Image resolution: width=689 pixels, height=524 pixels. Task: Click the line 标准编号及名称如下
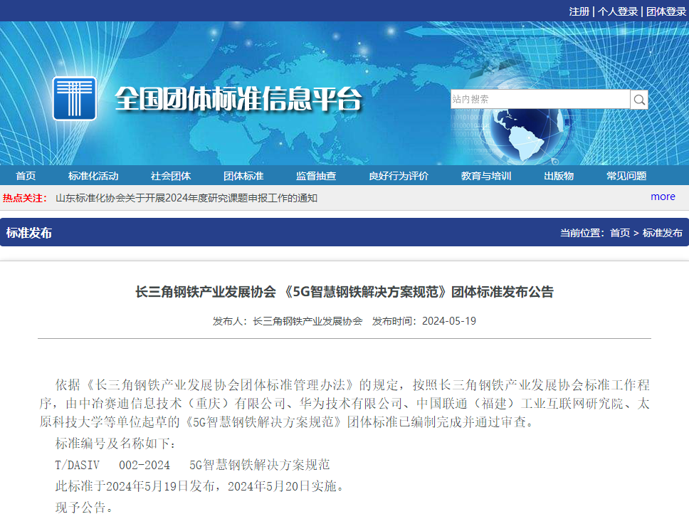pos(115,444)
